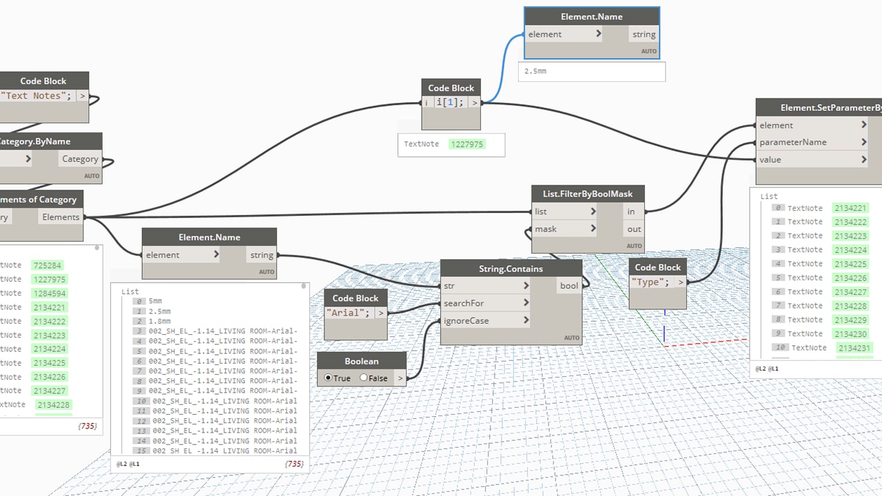Image resolution: width=882 pixels, height=496 pixels.
Task: Click the output port of the "Type" Code Block
Action: point(680,282)
